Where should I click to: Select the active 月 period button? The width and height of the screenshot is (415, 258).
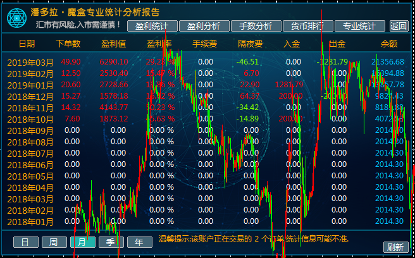point(83,242)
